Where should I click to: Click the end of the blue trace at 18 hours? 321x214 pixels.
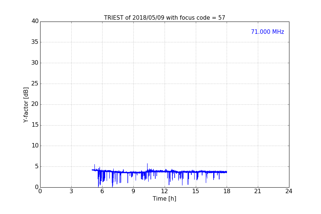tap(226, 172)
